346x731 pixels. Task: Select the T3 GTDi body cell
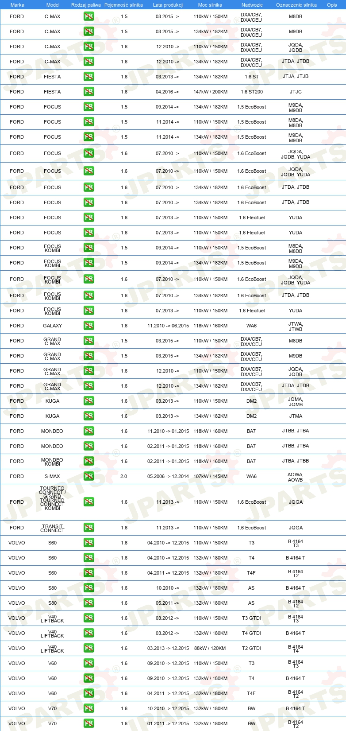pos(251,618)
